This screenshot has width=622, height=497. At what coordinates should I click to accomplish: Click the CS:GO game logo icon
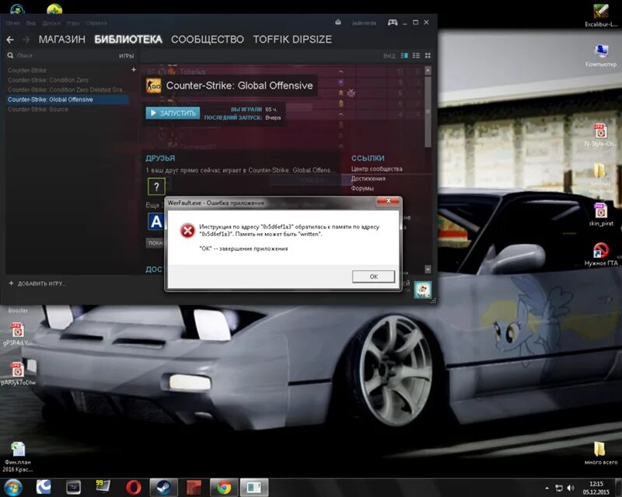(153, 85)
